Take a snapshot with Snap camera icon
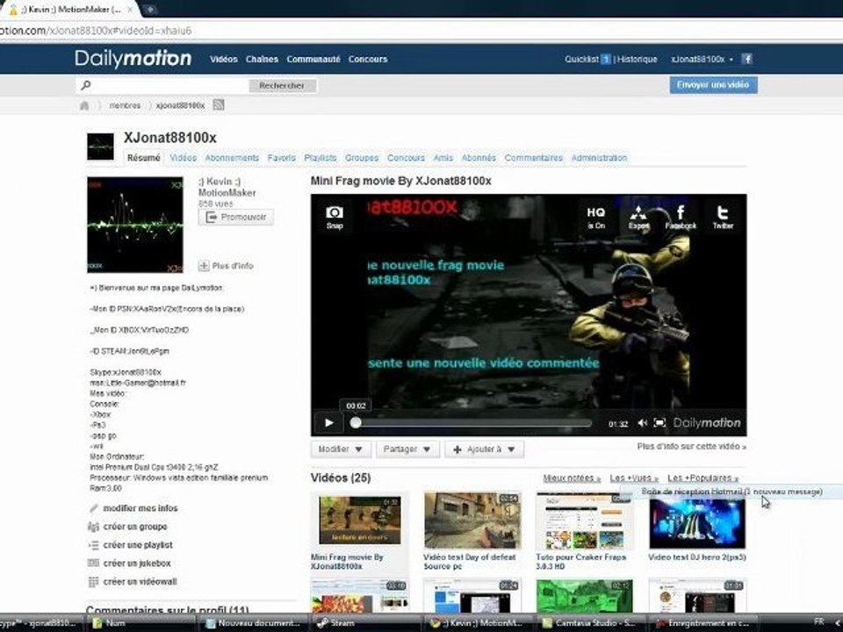 [x=335, y=217]
